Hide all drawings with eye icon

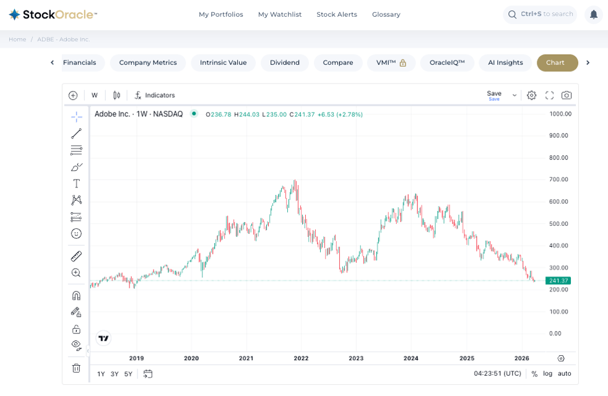pyautogui.click(x=76, y=345)
